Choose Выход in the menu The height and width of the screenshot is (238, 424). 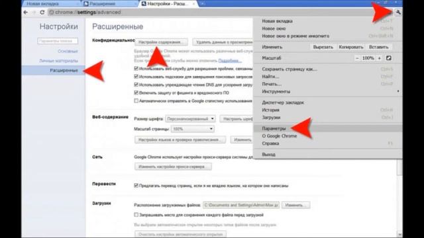327,154
